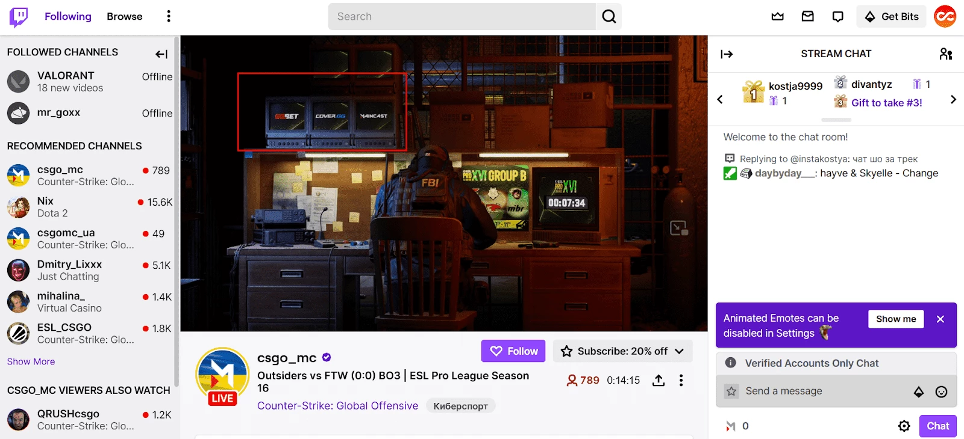Open the emote picker smiley icon
This screenshot has width=964, height=439.
coord(941,392)
